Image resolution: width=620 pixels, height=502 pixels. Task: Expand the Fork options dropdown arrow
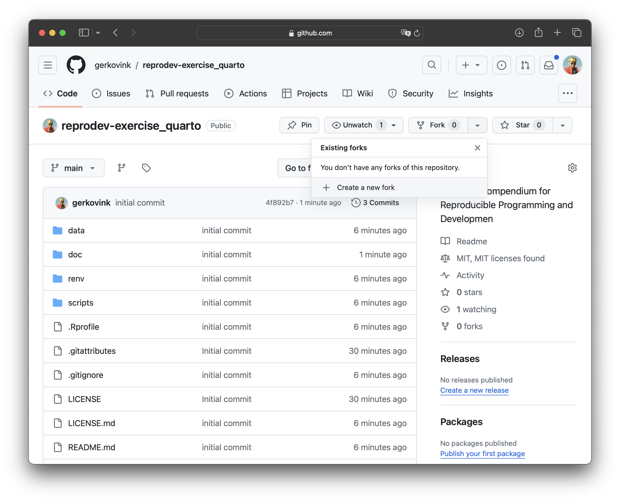click(477, 125)
